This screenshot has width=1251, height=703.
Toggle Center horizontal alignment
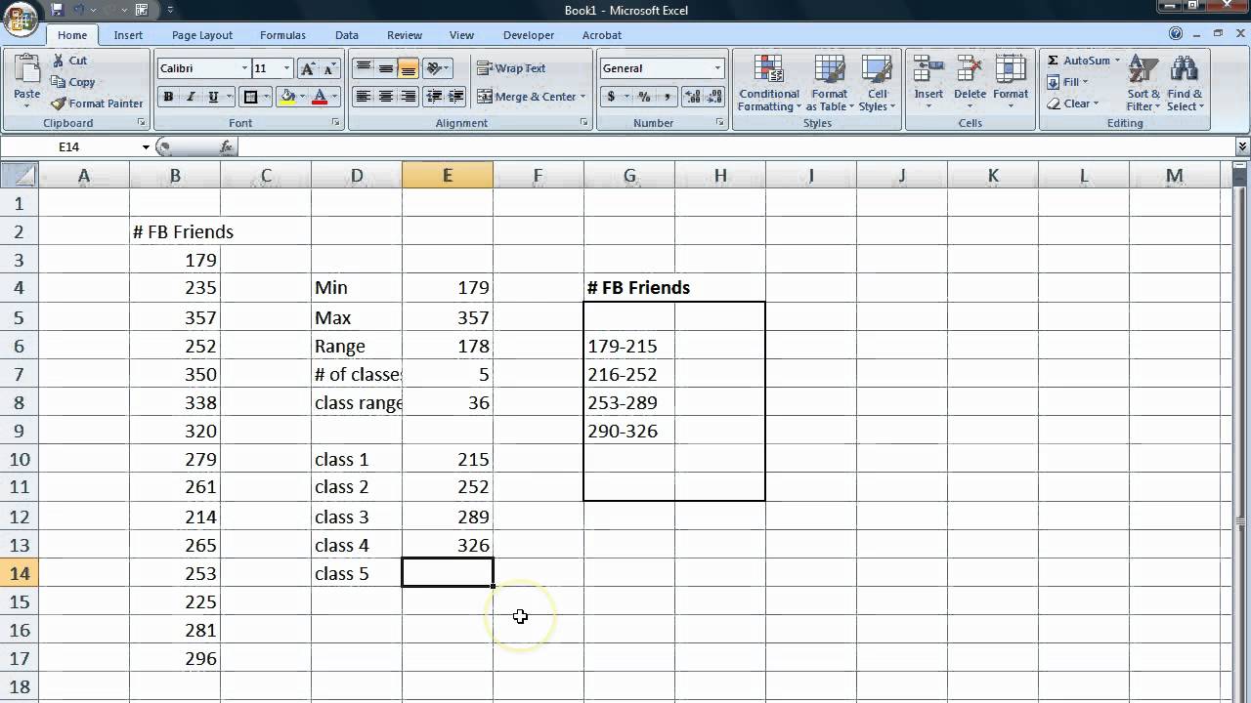click(x=386, y=97)
